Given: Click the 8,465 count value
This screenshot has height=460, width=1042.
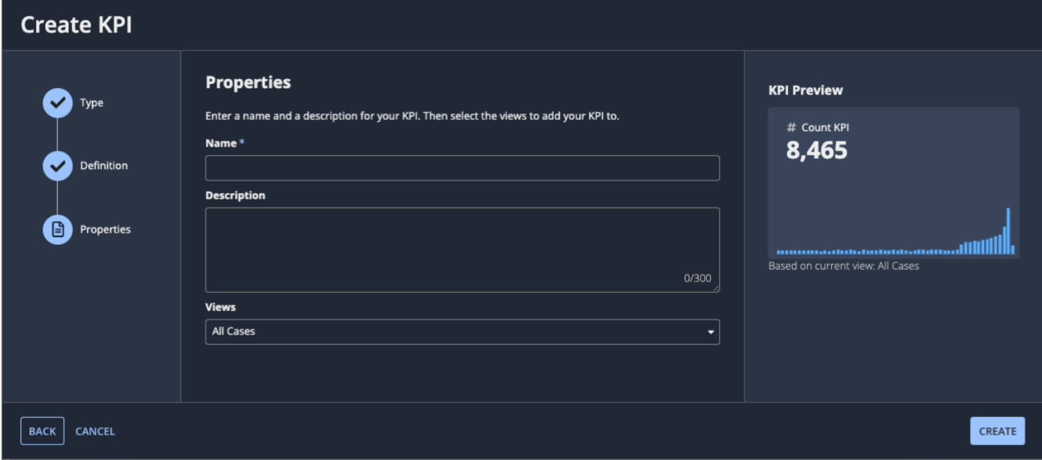Looking at the screenshot, I should pos(816,150).
